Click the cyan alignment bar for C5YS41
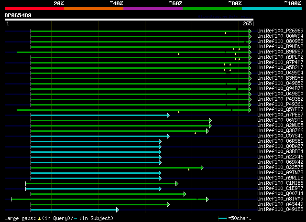306x222 pixels. coord(99,136)
